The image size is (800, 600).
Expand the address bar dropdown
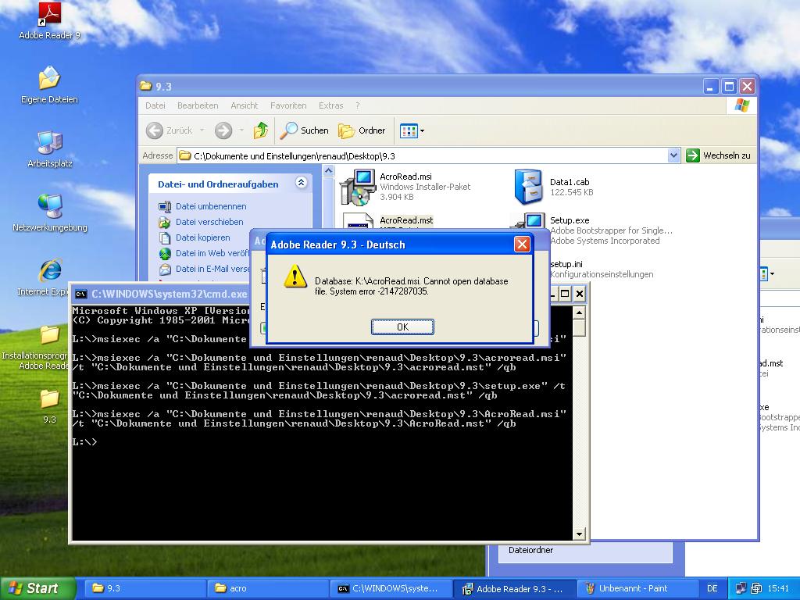tap(674, 155)
